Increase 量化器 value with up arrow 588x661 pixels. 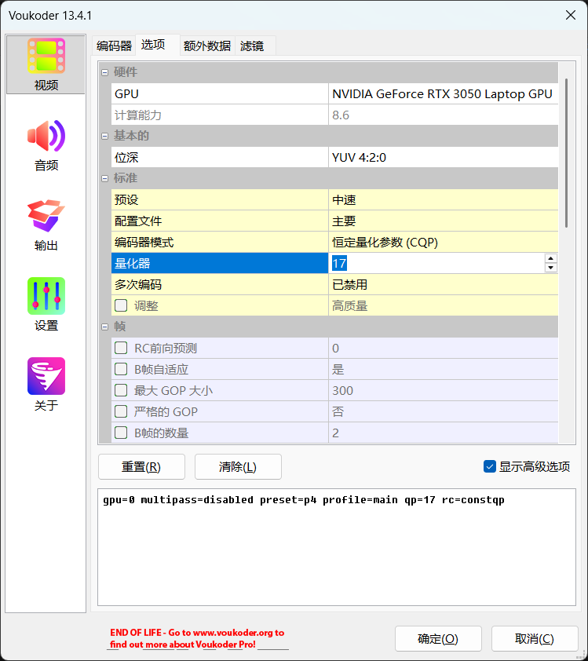pos(551,258)
